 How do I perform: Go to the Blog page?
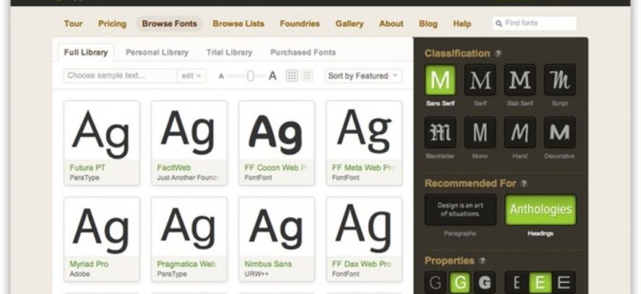pos(428,24)
